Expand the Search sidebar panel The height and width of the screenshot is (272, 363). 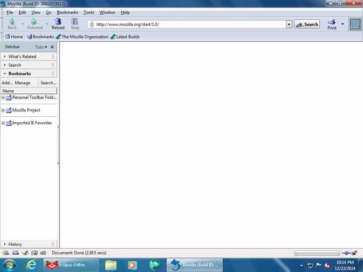[29, 65]
